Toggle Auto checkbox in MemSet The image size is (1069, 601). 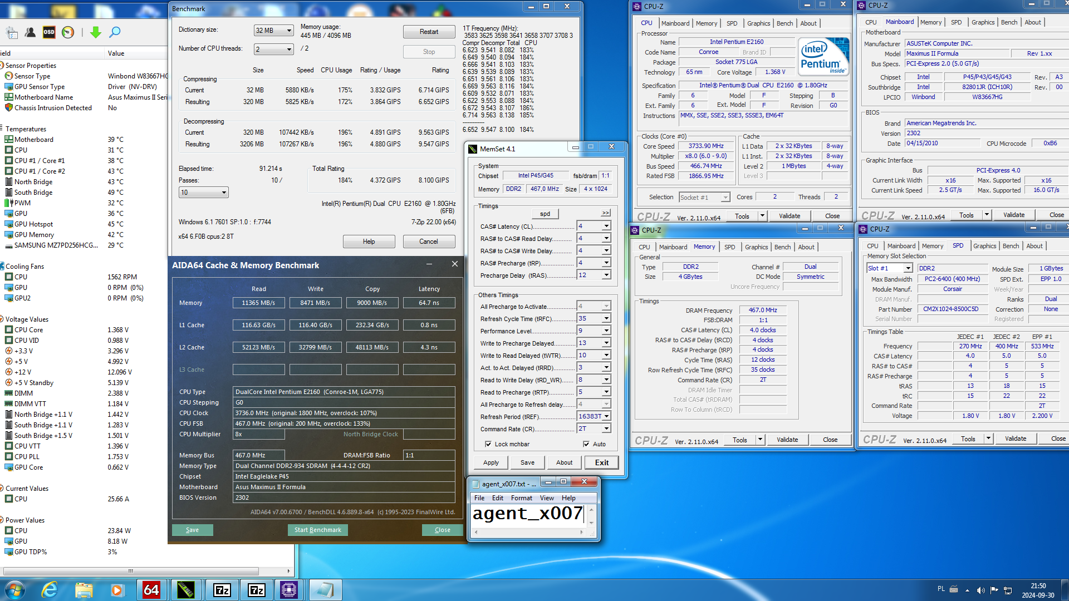586,444
